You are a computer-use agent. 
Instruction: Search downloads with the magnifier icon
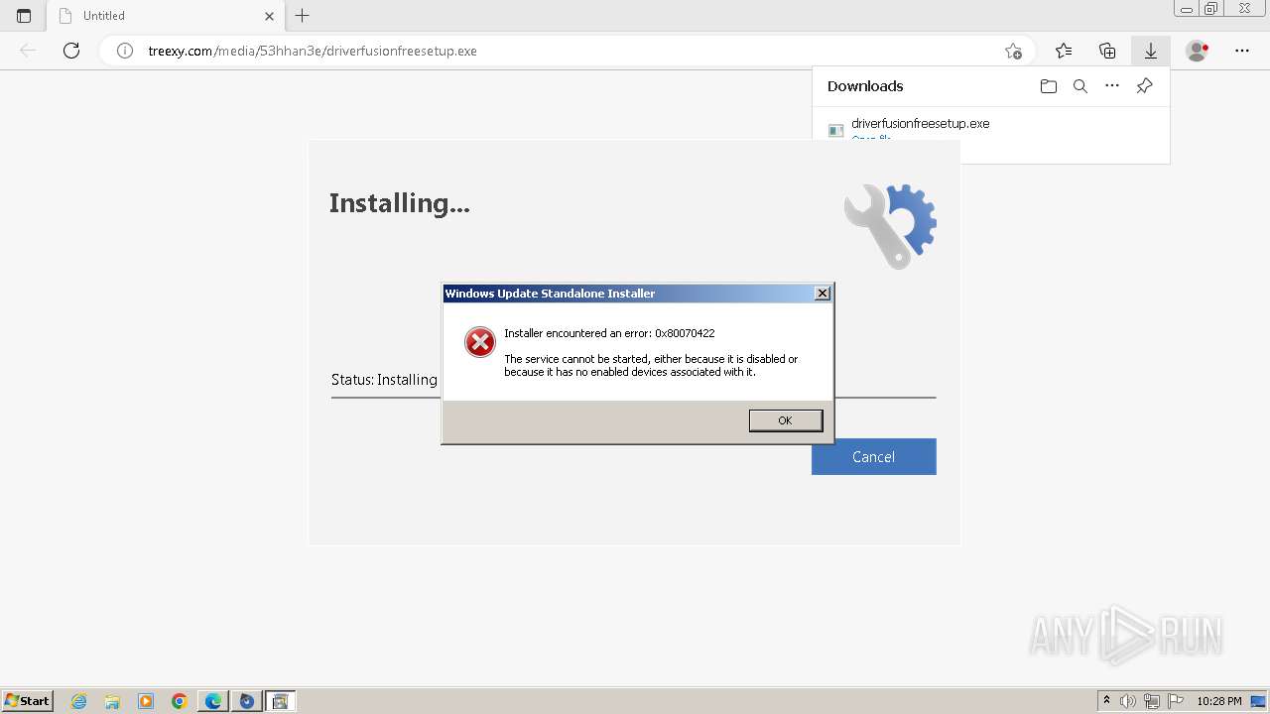pos(1080,86)
